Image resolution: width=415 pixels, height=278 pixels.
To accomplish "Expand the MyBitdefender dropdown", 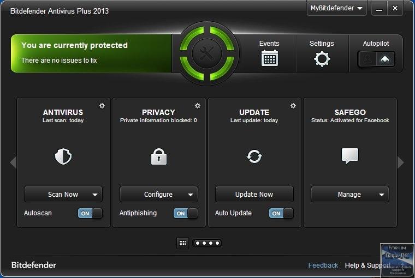I will [337, 8].
